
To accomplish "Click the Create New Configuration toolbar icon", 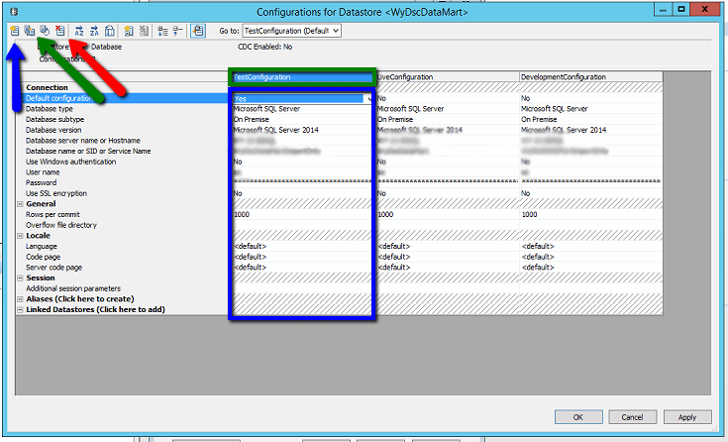I will (15, 31).
